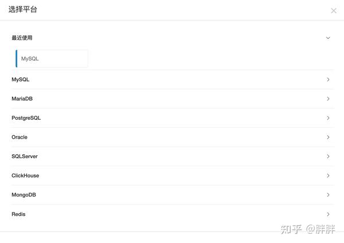Expand the MySQL row chevron
The height and width of the screenshot is (243, 344).
tap(328, 80)
